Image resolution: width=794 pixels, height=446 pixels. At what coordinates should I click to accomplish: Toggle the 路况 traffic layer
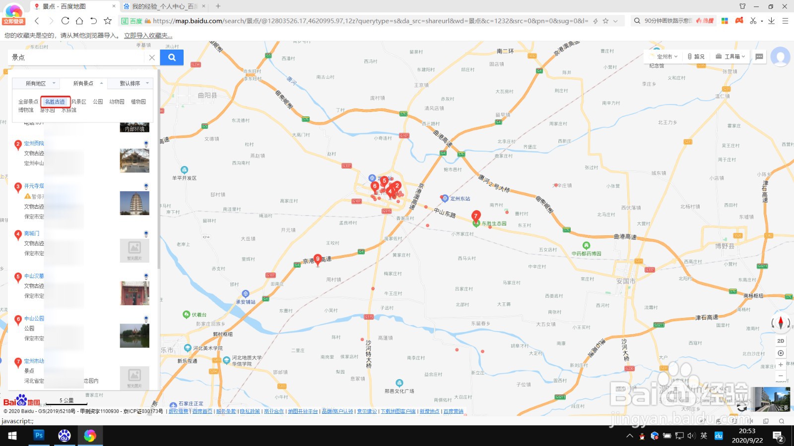tap(696, 56)
